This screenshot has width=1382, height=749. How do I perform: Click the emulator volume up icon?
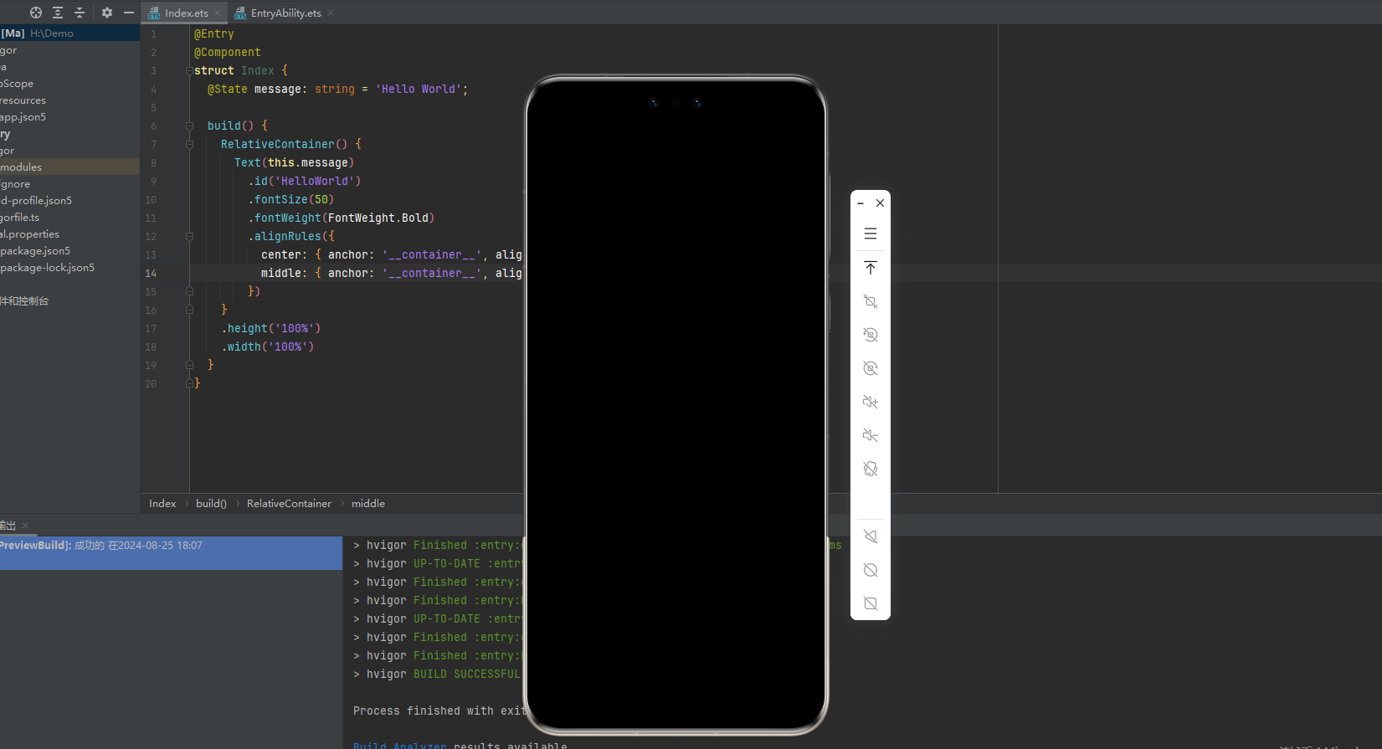871,402
